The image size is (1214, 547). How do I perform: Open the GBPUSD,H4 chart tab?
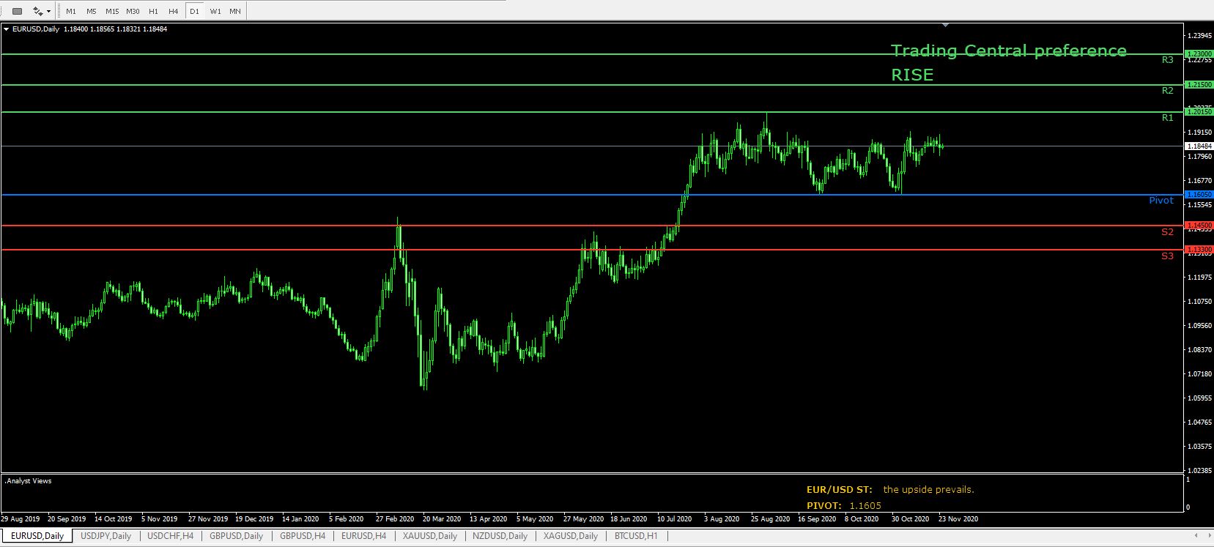[x=303, y=536]
